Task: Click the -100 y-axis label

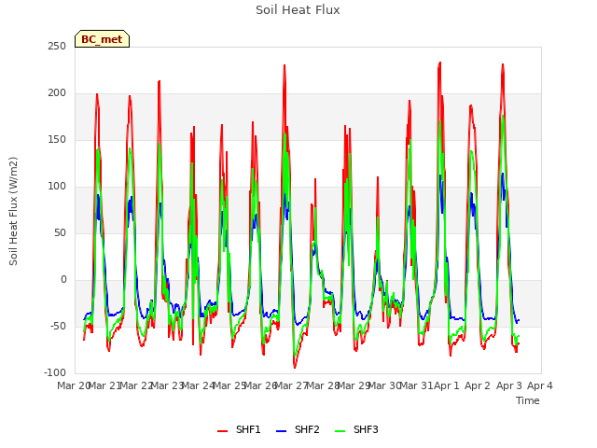Action: pyautogui.click(x=55, y=372)
